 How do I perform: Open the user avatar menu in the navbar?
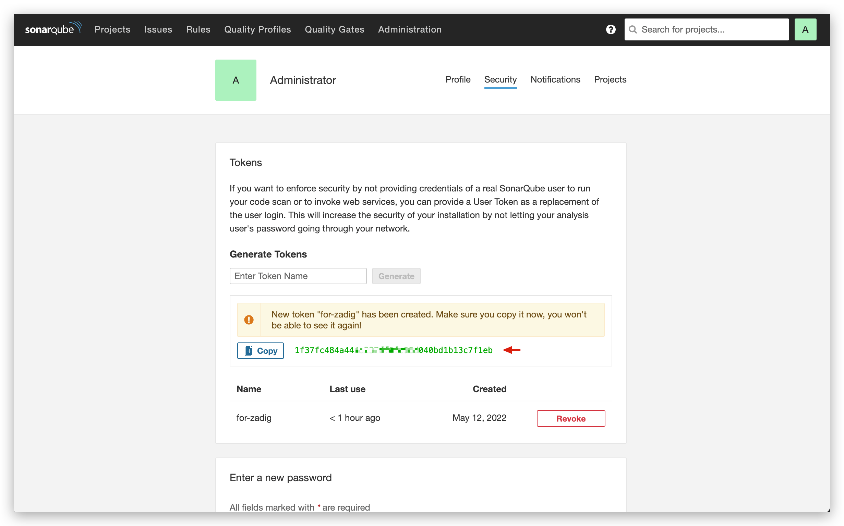[805, 29]
